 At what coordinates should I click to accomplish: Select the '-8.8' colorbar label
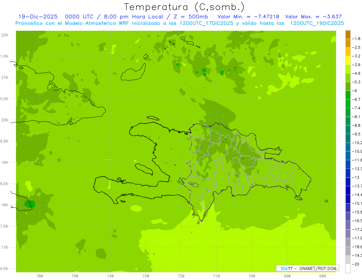pyautogui.click(x=356, y=125)
